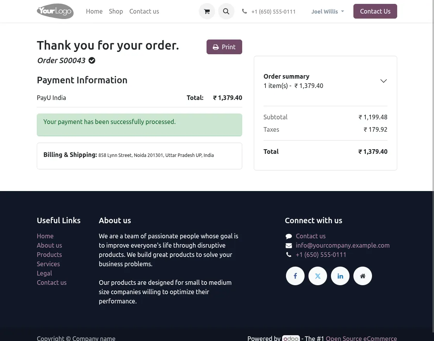Click the Contact Us header button

[375, 11]
